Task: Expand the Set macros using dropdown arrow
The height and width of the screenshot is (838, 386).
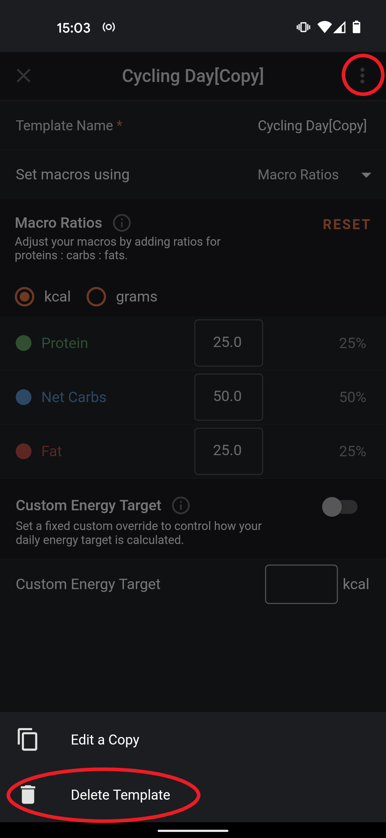Action: click(366, 175)
